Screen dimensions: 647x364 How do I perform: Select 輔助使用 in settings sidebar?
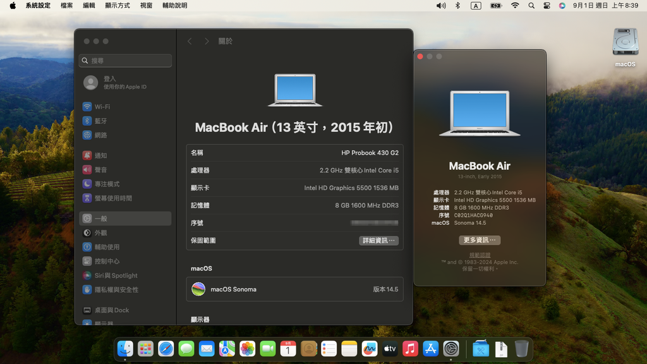(x=126, y=247)
